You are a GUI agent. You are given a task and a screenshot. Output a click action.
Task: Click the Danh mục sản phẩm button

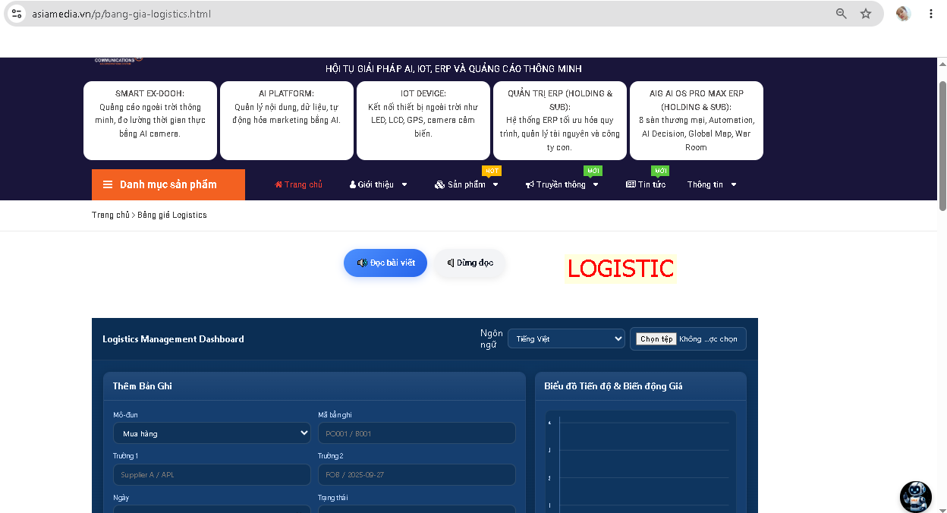[168, 184]
